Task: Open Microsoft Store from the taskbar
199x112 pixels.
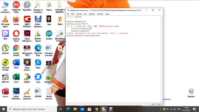Action: click(x=89, y=109)
